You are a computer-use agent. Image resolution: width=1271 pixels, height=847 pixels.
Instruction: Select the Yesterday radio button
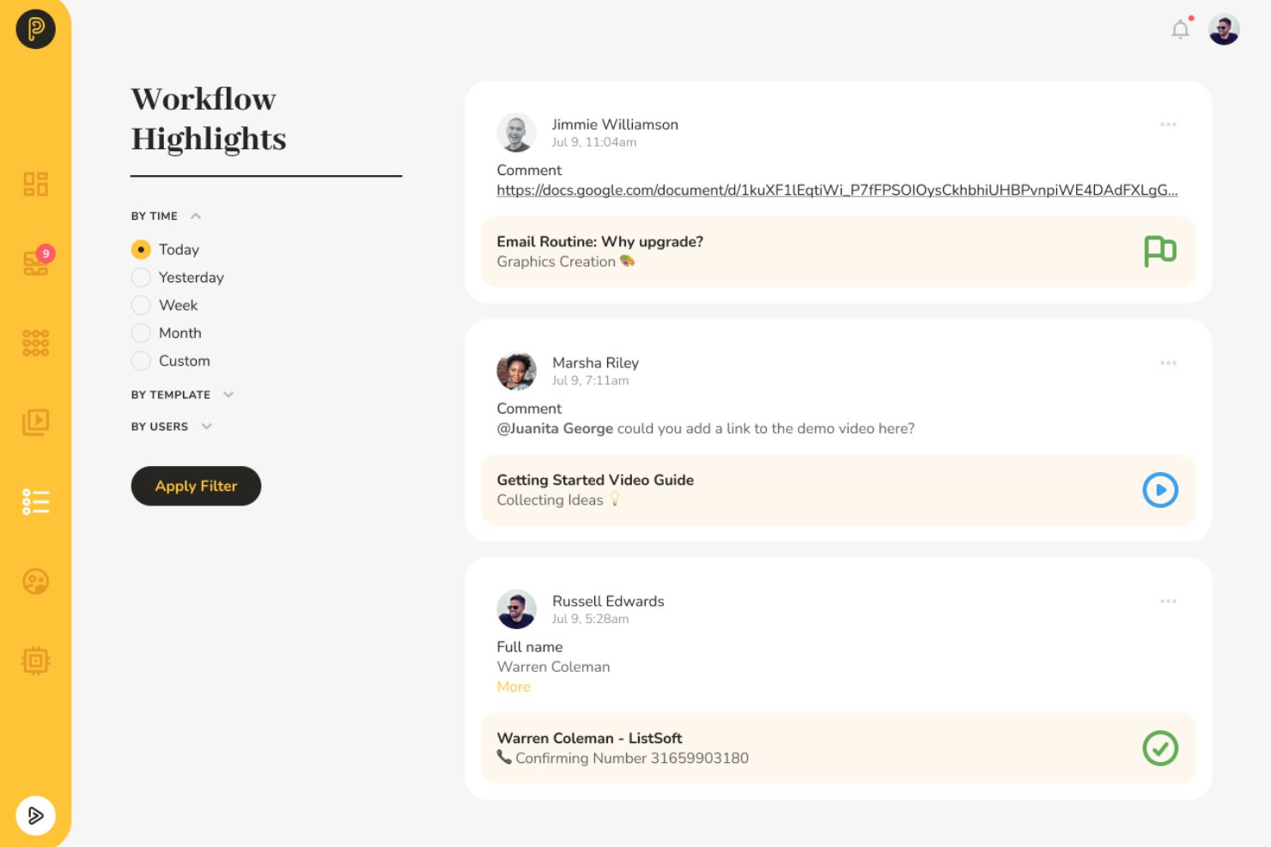[141, 277]
